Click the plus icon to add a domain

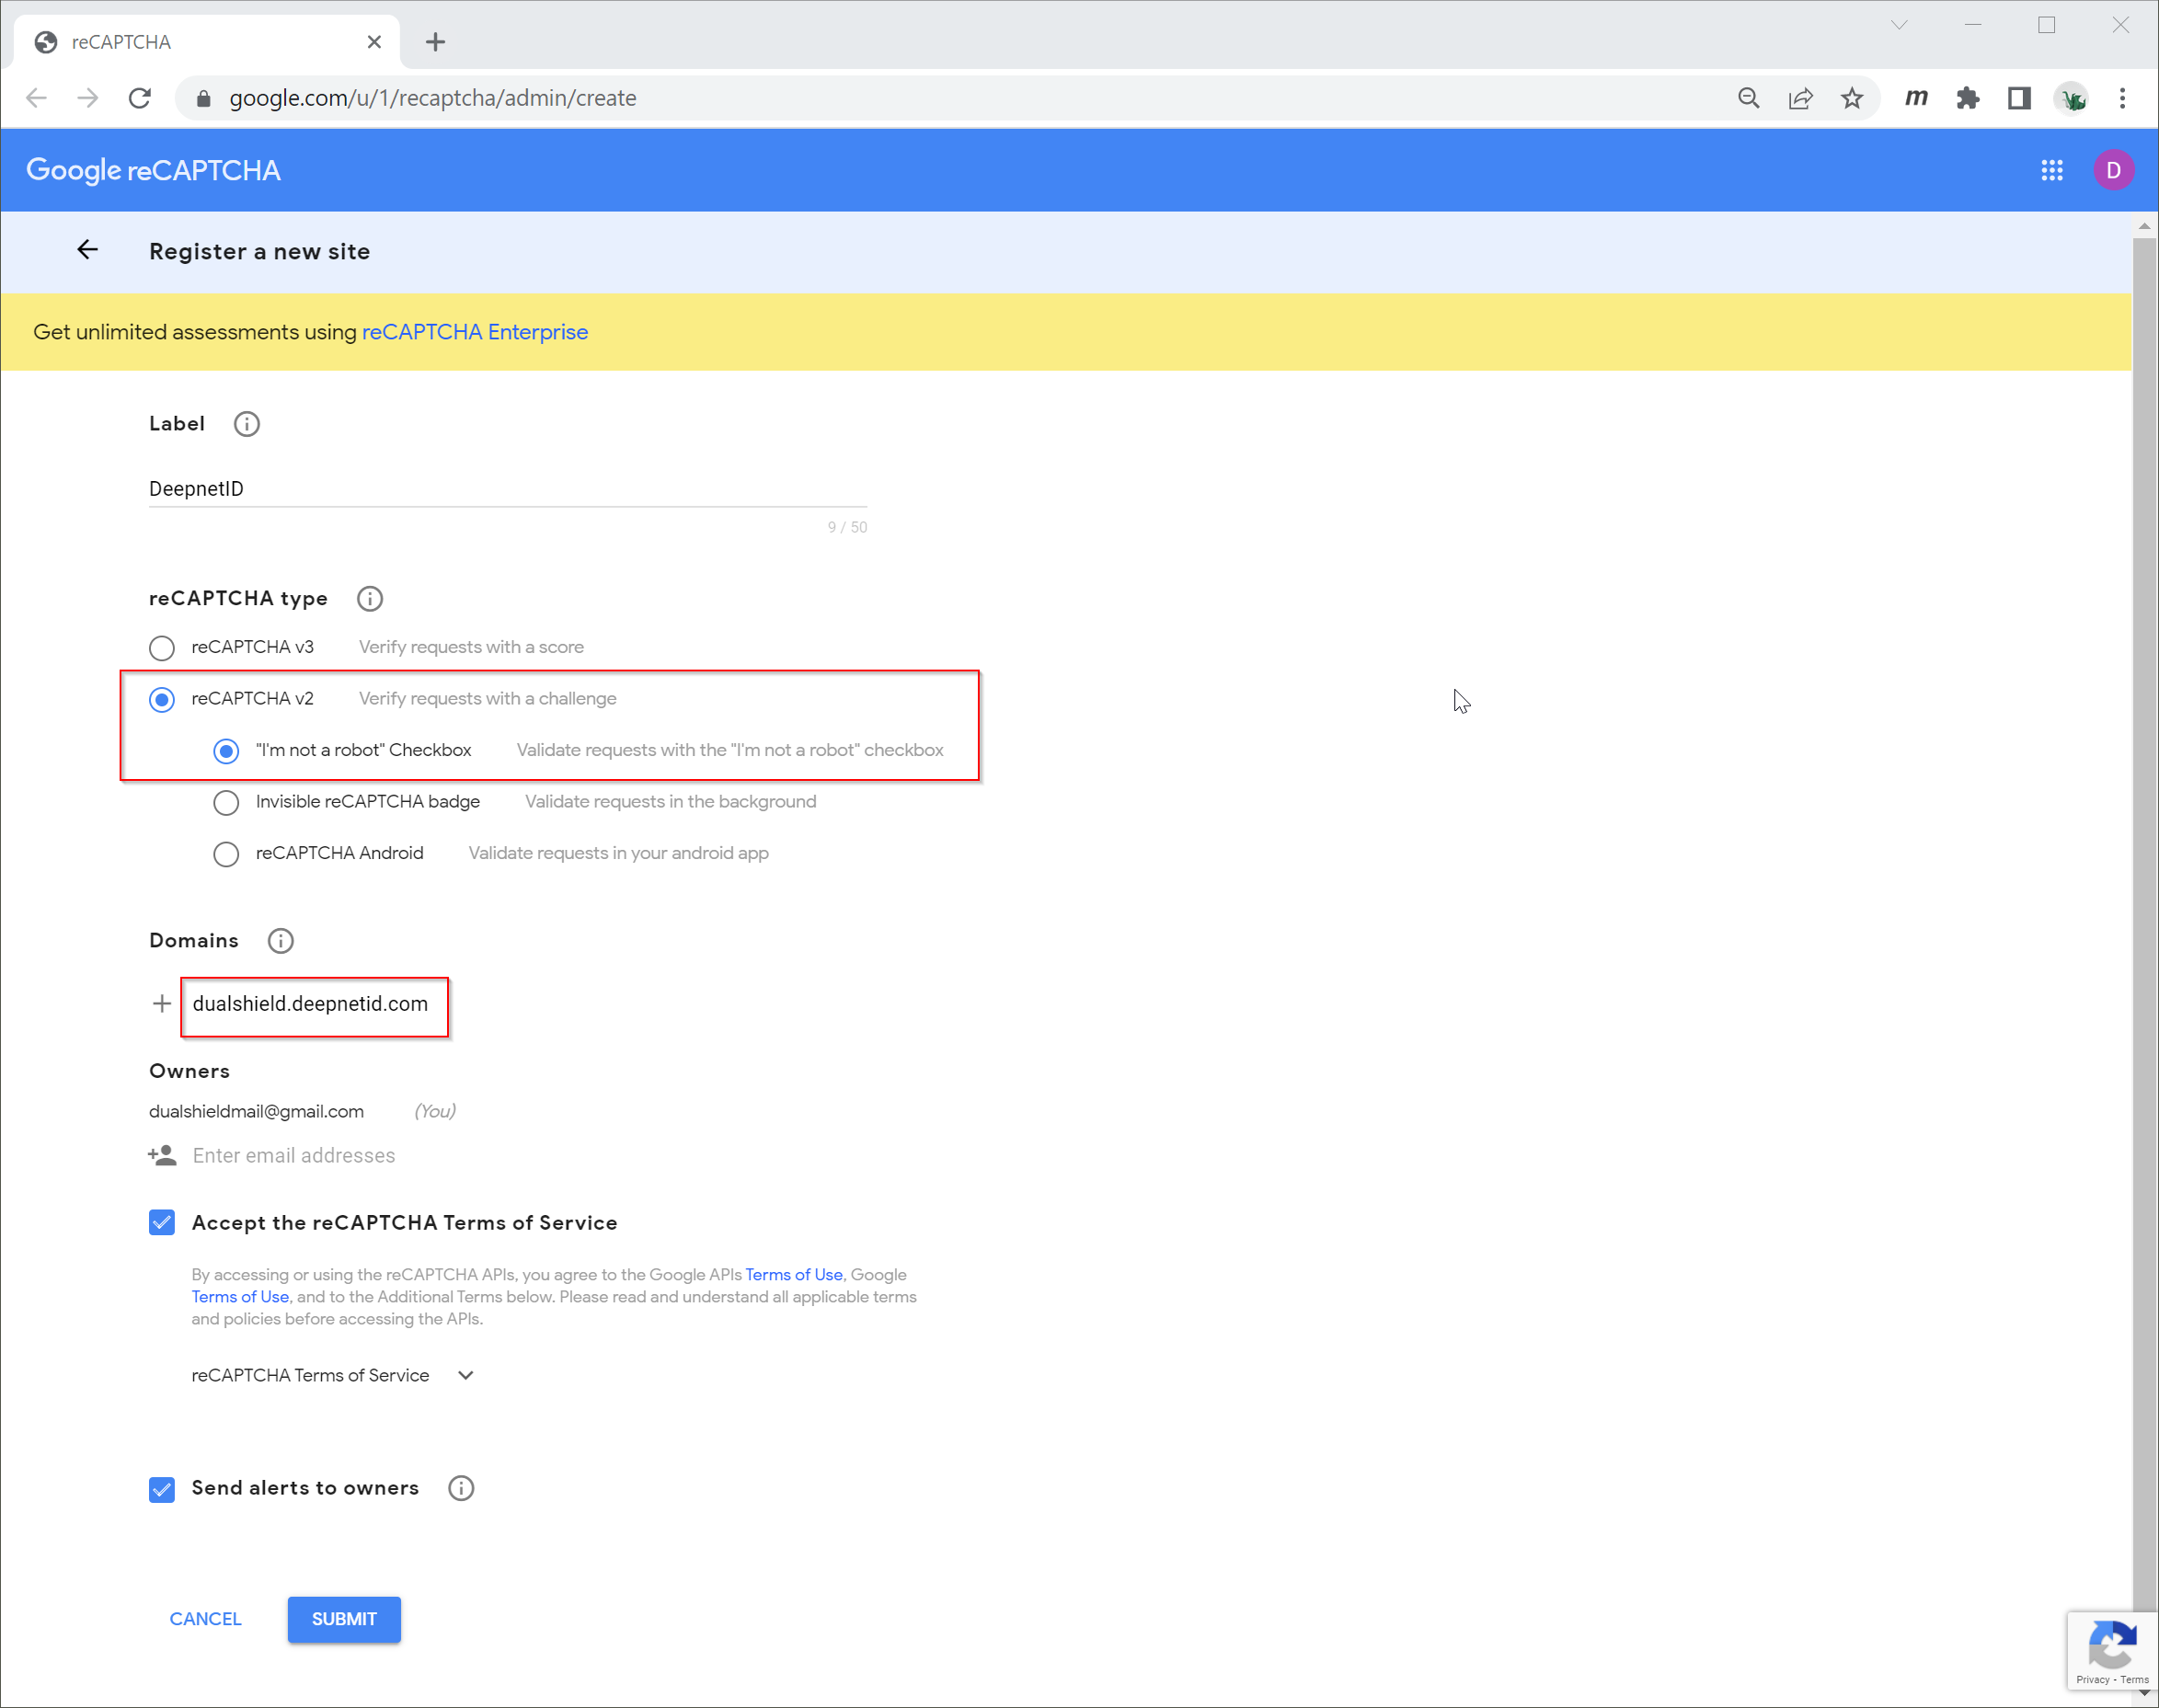click(162, 1004)
